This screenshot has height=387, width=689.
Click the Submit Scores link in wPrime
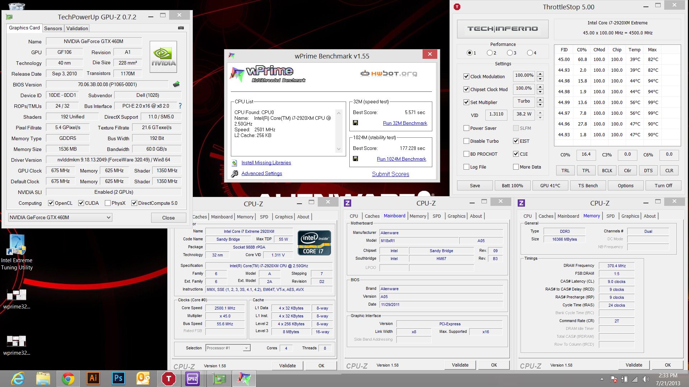[x=390, y=174]
